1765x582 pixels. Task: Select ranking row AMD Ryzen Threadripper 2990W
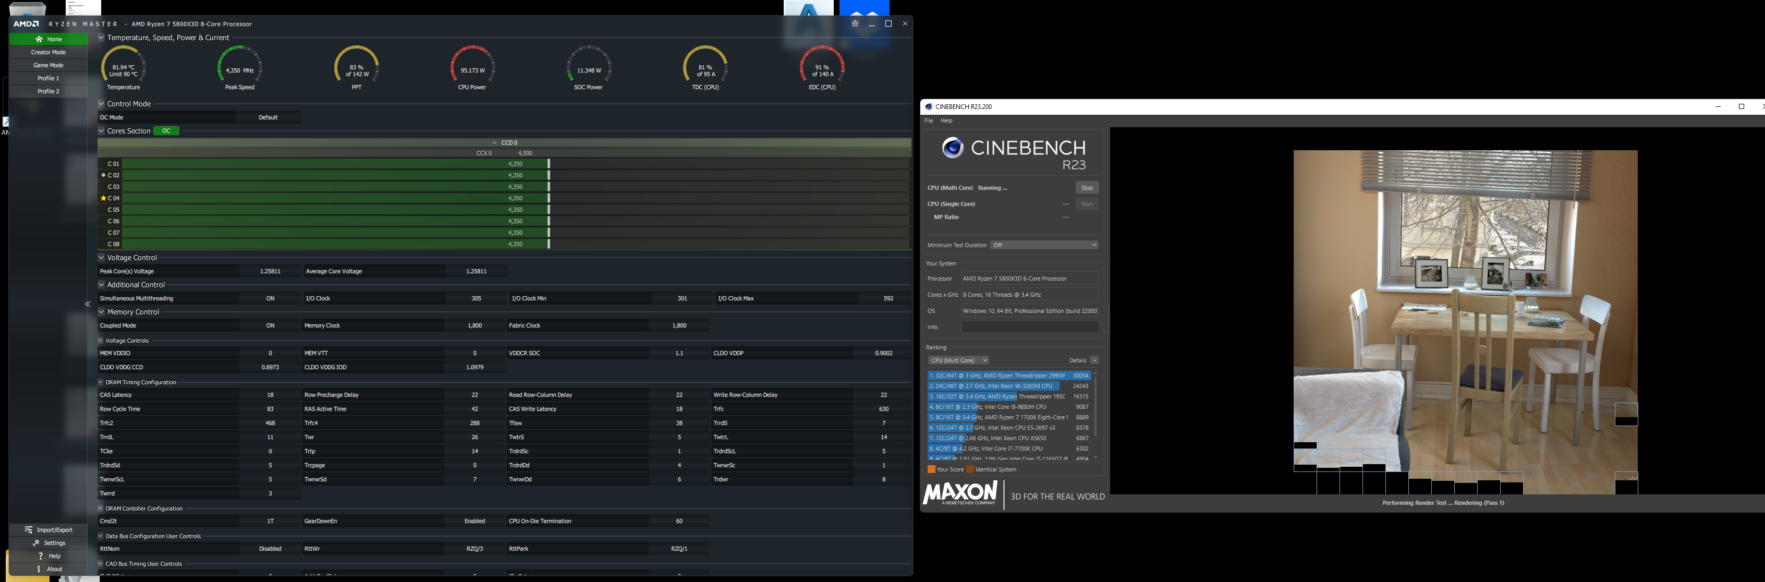tap(1009, 375)
